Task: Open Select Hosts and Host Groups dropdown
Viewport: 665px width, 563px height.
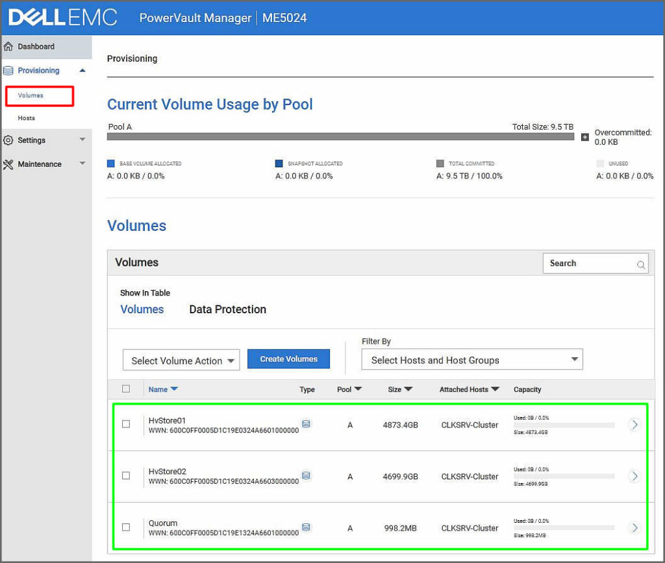Action: 472,360
